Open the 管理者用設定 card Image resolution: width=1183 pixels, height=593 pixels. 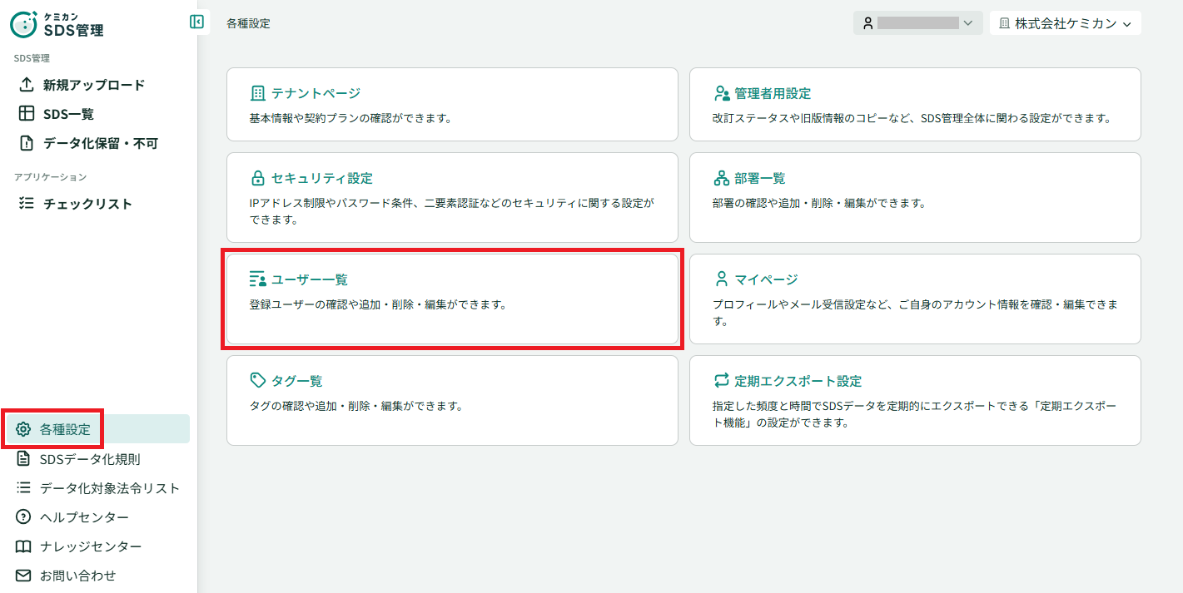915,104
